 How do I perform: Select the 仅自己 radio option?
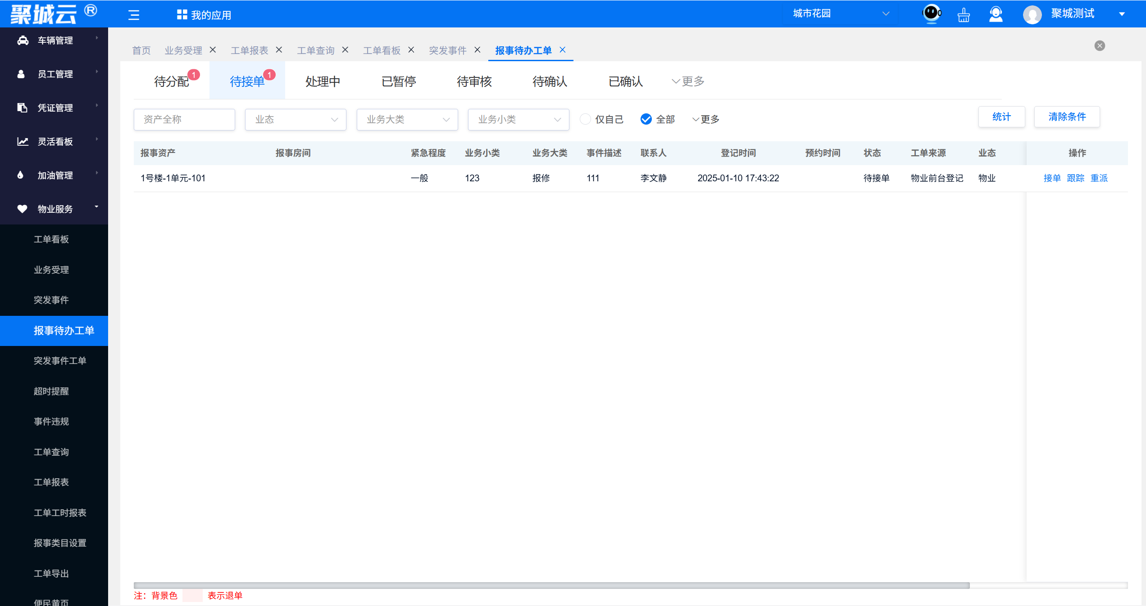coord(585,119)
